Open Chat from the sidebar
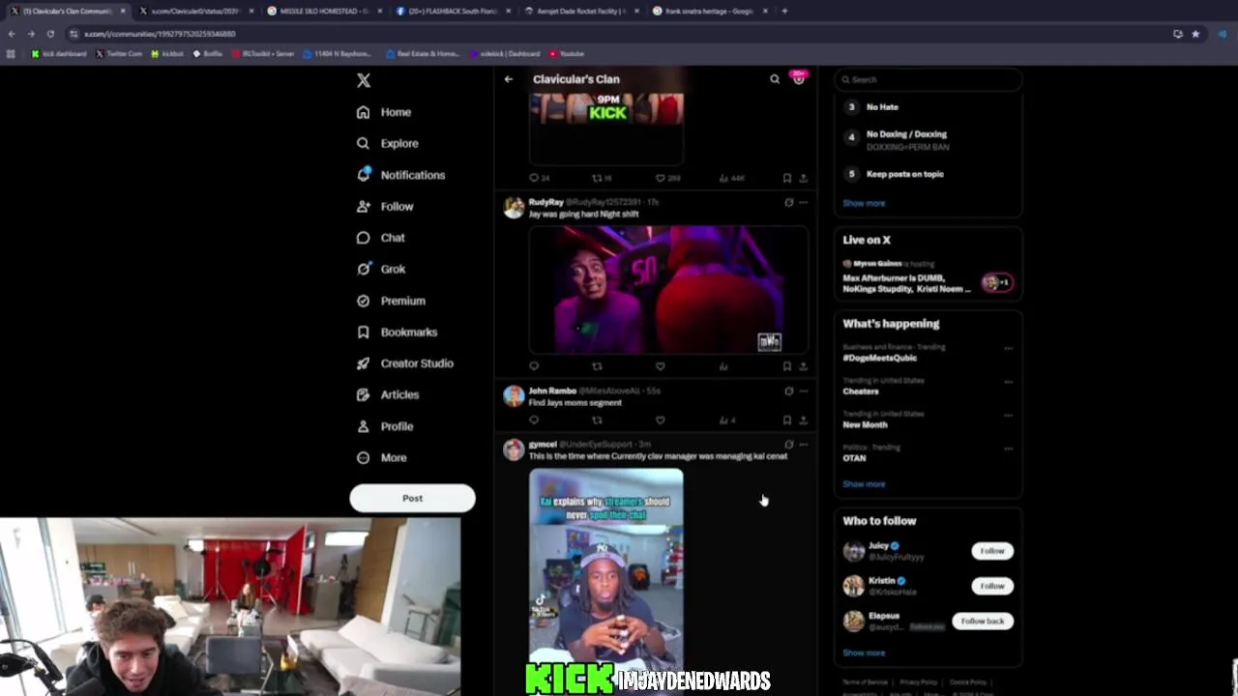1238x696 pixels. 380,238
